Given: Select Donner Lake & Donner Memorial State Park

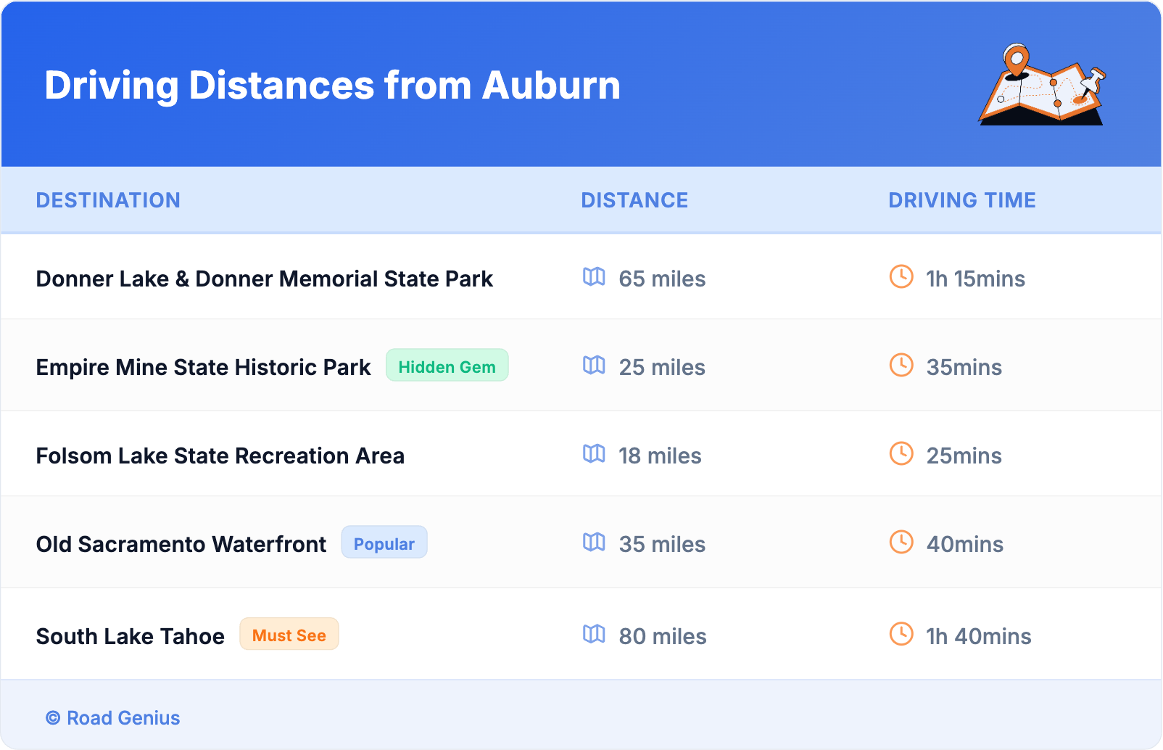Looking at the screenshot, I should [264, 279].
